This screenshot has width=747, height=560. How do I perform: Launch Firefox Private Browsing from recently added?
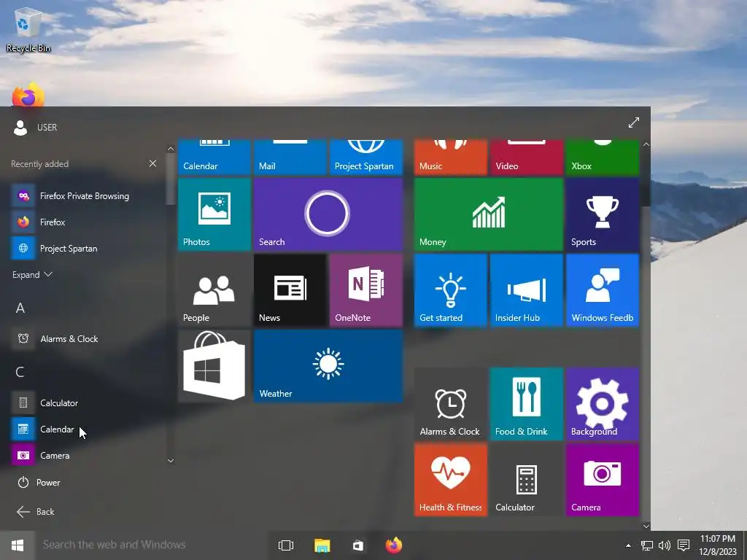point(86,195)
